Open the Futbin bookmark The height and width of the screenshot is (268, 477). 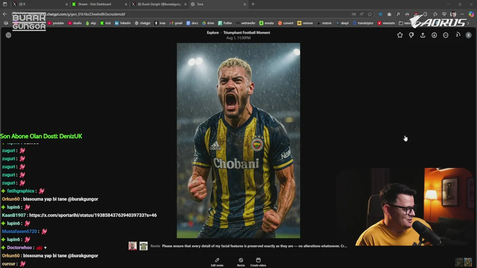click(225, 23)
